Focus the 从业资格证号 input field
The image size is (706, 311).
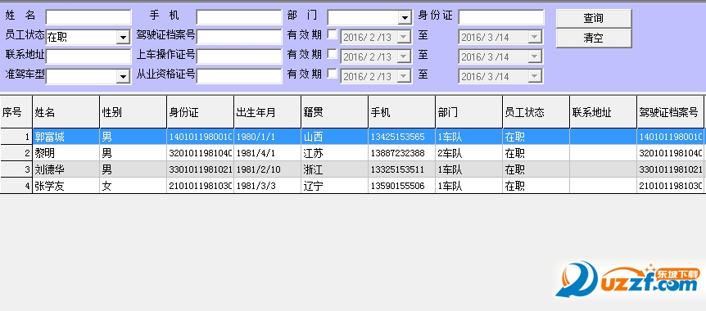(239, 76)
